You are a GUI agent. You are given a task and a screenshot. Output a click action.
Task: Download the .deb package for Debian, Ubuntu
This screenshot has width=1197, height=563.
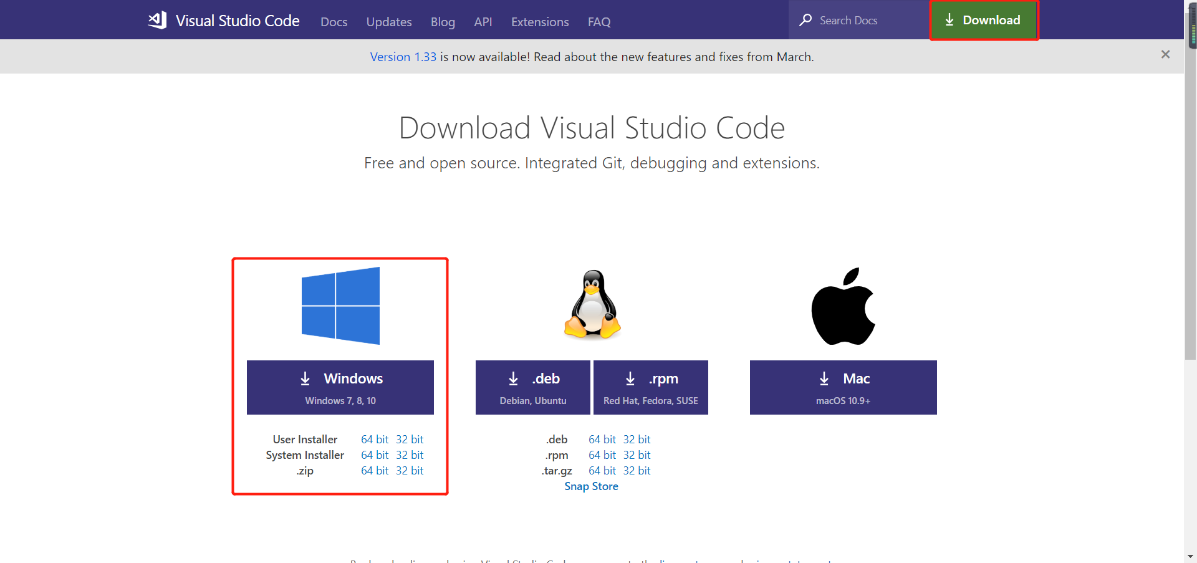pos(533,387)
